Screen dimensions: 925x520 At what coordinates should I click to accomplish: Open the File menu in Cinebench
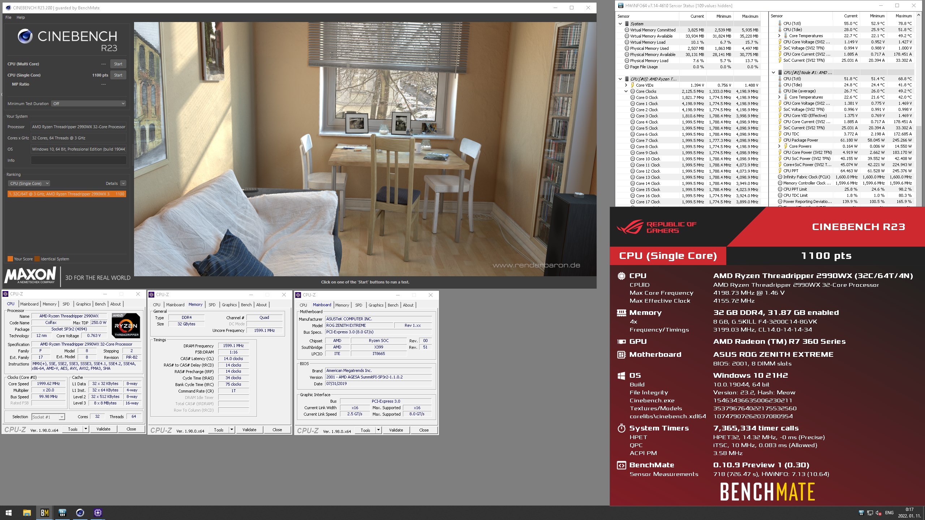8,17
